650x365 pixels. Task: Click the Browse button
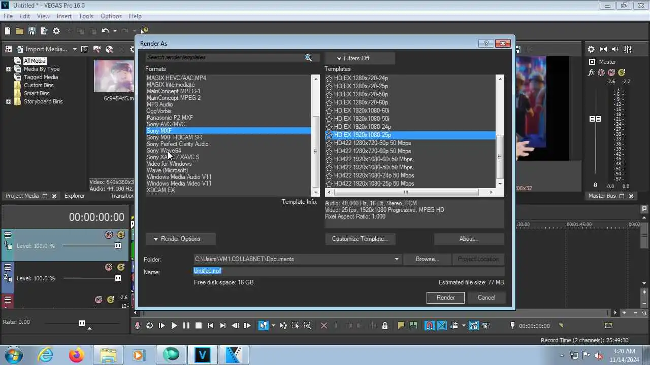pyautogui.click(x=427, y=259)
